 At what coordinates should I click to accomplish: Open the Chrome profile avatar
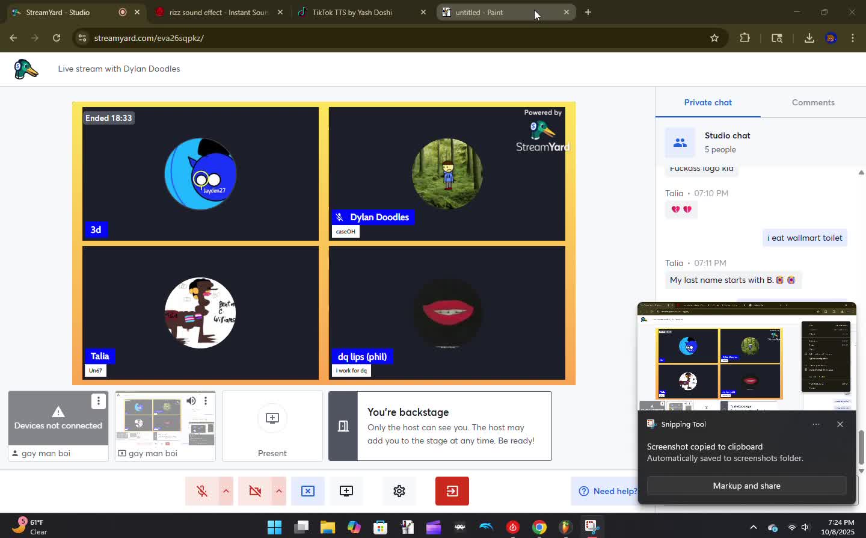(x=831, y=38)
